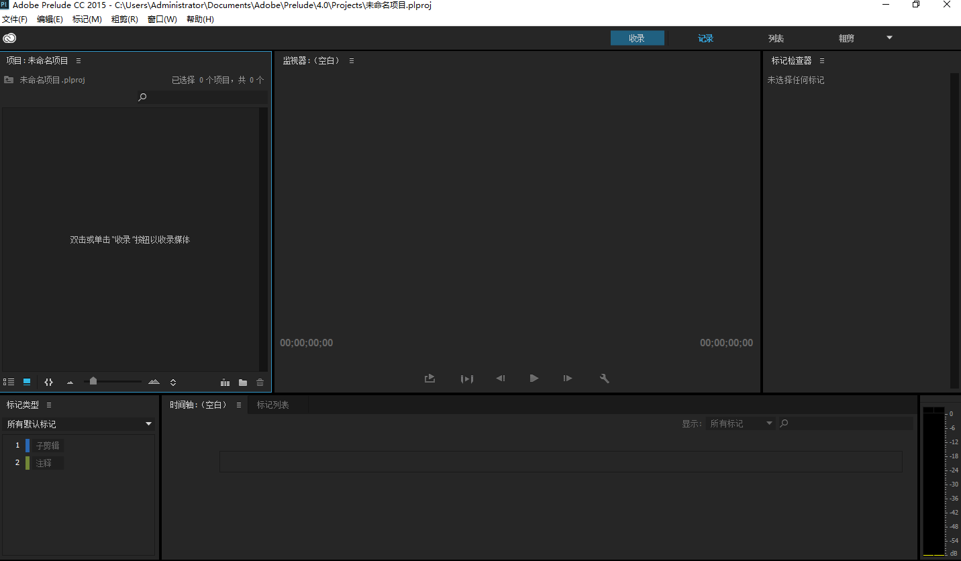Switch project panel to list view
Screen dimensions: 961x561
tap(9, 381)
